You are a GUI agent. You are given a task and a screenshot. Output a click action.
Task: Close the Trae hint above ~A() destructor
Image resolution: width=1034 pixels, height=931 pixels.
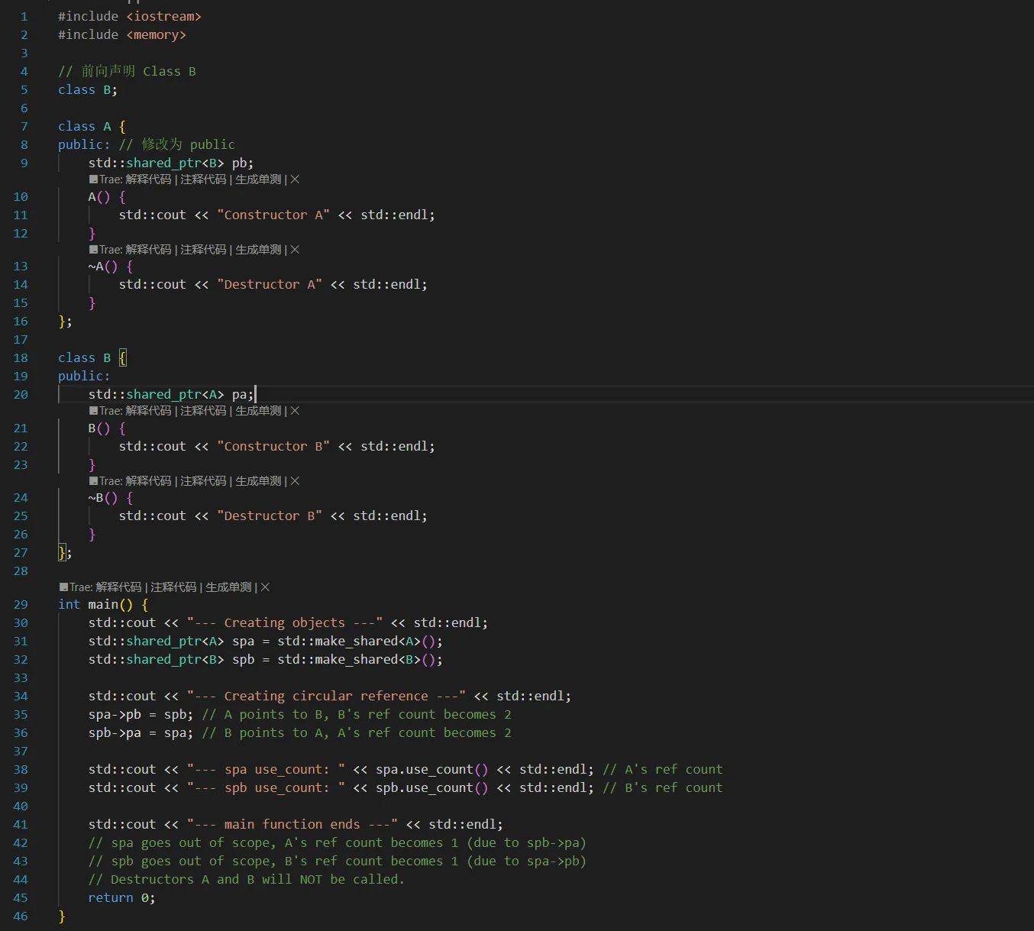coord(295,250)
